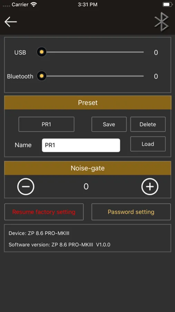The width and height of the screenshot is (175, 312).
Task: Select the Preset section header
Action: click(x=88, y=103)
